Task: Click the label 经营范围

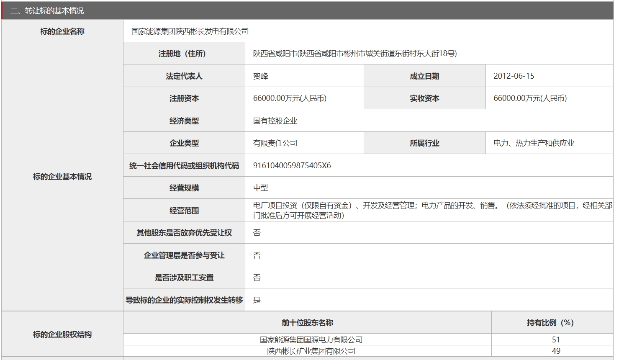Action: (x=184, y=210)
